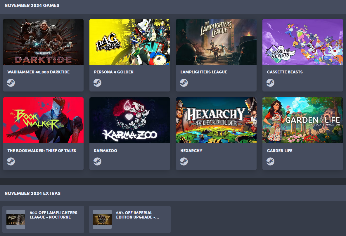This screenshot has height=236, width=346.
Task: Open 65% off Imperial Edition Upgrade extra
Action: (130, 219)
